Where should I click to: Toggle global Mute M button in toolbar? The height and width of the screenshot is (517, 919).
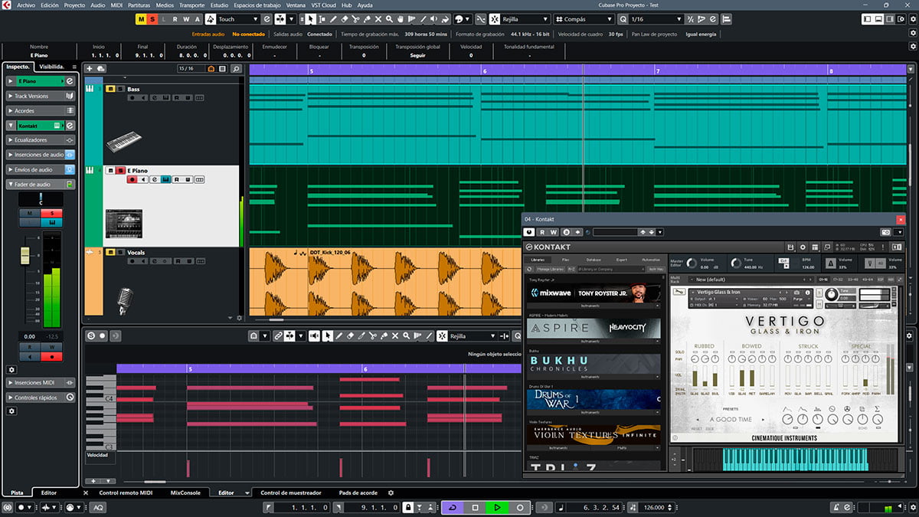pyautogui.click(x=141, y=19)
